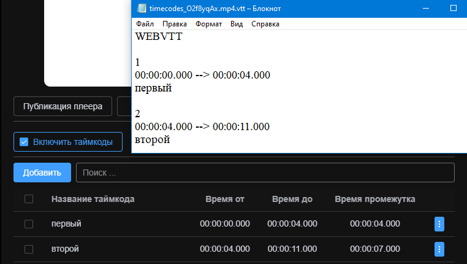Click the Notepad file icon in title bar
467x264 pixels.
142,9
